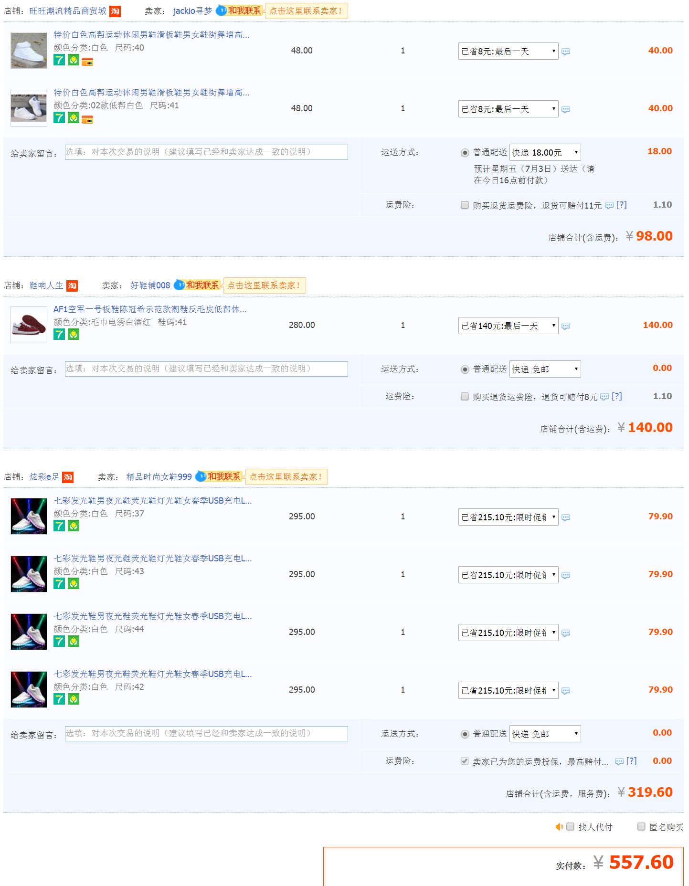Screen dimensions: 689x886
Task: Open the red AF1 shoe thumbnail
Action: tap(29, 325)
